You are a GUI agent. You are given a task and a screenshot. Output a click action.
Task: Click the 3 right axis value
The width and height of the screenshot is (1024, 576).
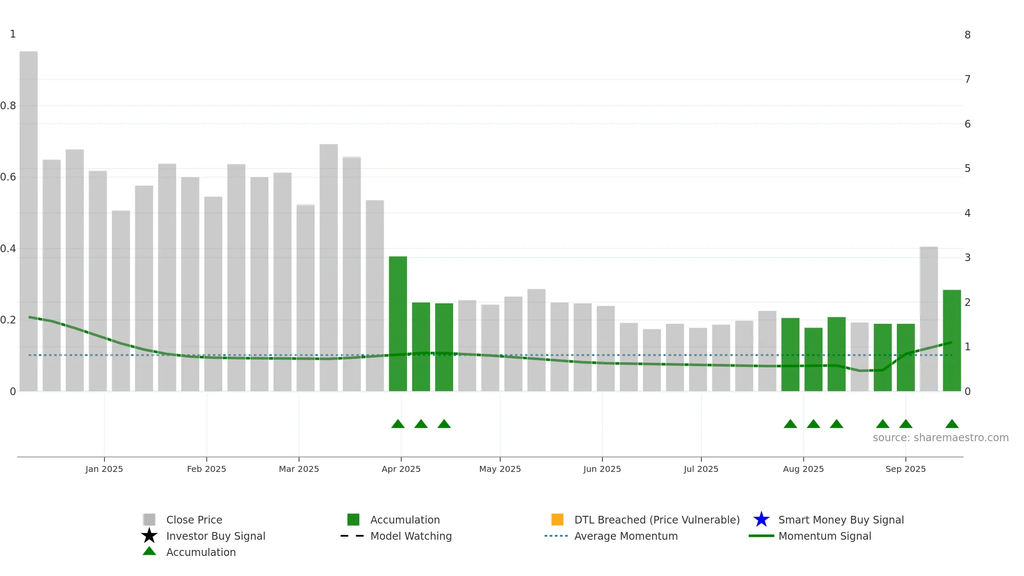pos(968,258)
